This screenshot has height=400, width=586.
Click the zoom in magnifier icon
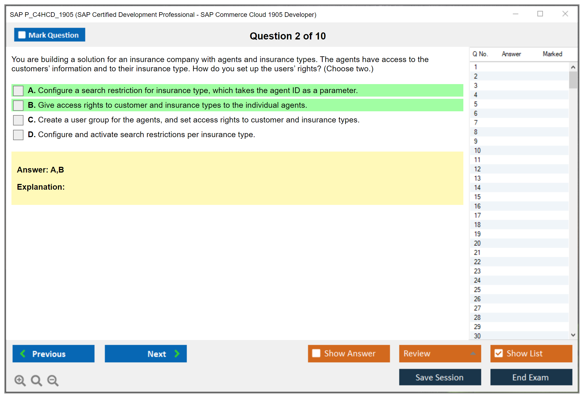click(20, 380)
